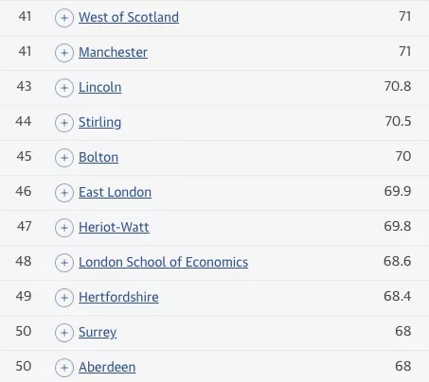This screenshot has width=429, height=382.
Task: Click the plus icon beside Aberdeen
Action: [x=64, y=368]
